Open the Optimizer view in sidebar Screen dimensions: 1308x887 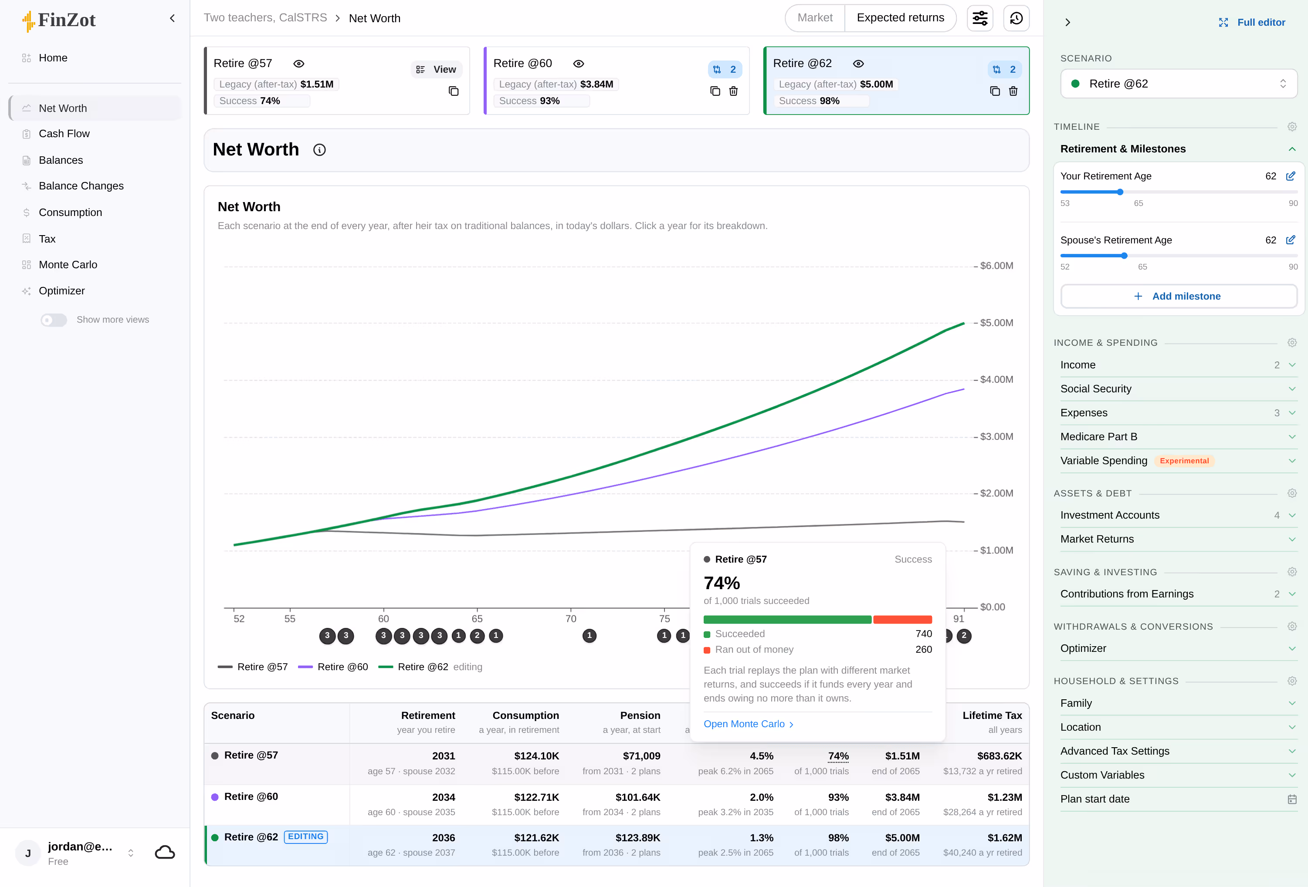(95, 291)
